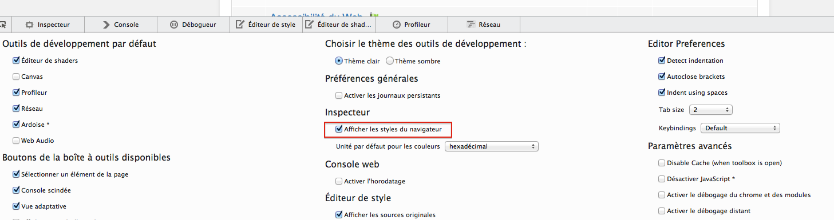Uncheck Afficher les styles du navigateur
The image size is (834, 220).
pyautogui.click(x=339, y=130)
